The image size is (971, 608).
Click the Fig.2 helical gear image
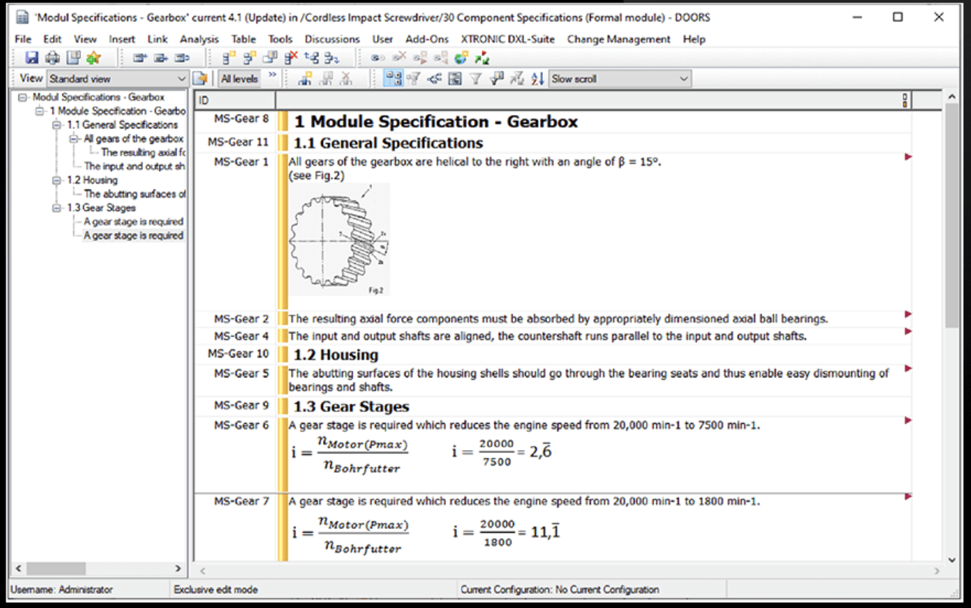pyautogui.click(x=340, y=240)
